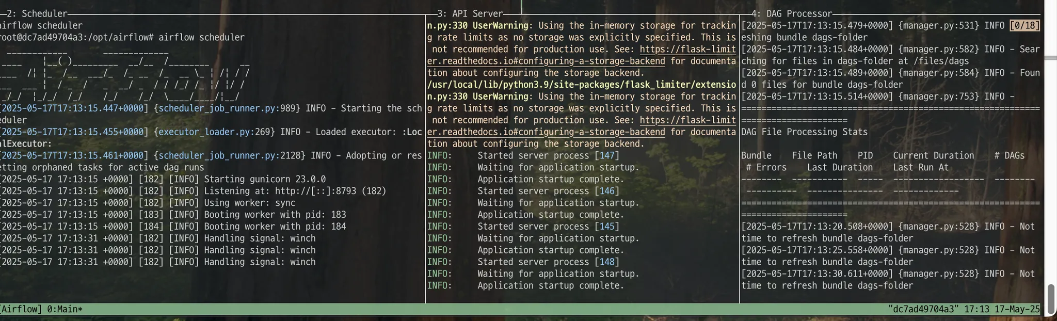This screenshot has height=321, width=1057.
Task: Click '{manager.py:531}' in DAG Processor log
Action: point(938,25)
